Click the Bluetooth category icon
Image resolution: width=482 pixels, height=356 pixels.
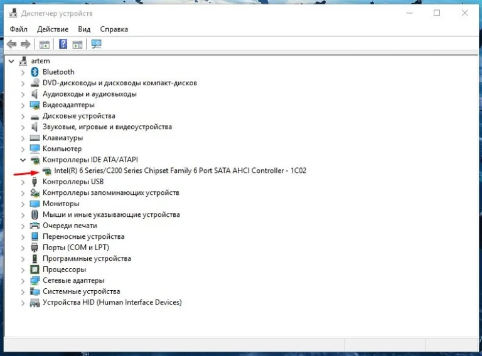pos(35,72)
